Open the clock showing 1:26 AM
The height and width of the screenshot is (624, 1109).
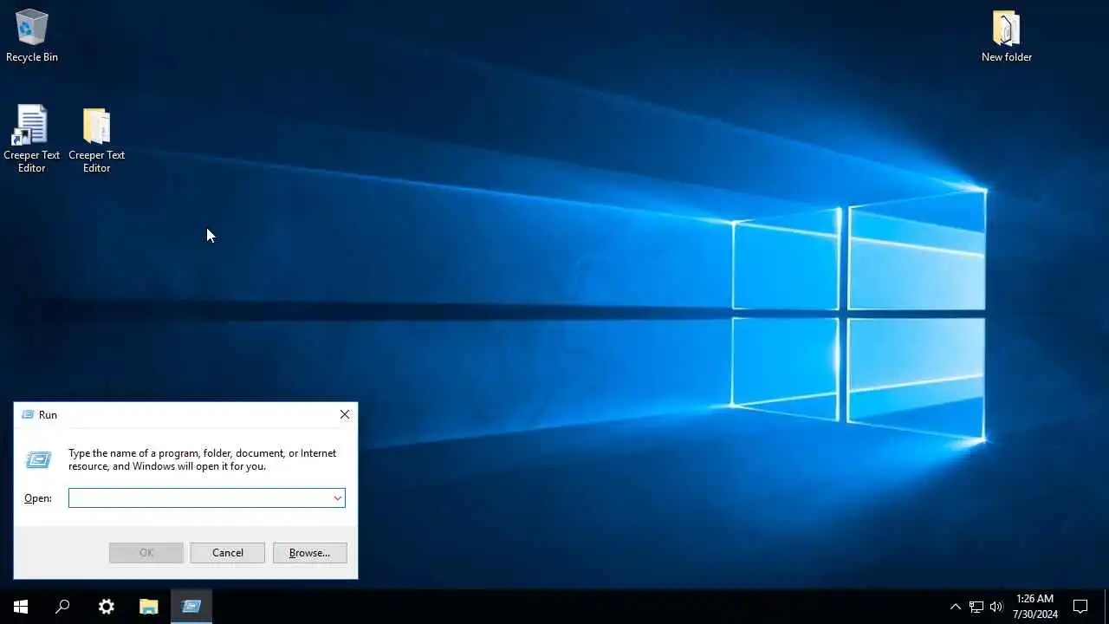[x=1035, y=607]
